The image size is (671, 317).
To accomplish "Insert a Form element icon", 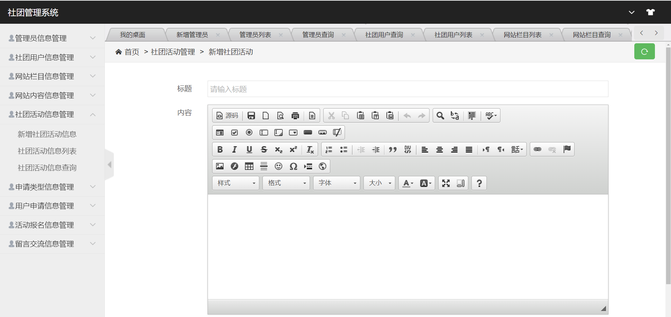I will pyautogui.click(x=220, y=133).
